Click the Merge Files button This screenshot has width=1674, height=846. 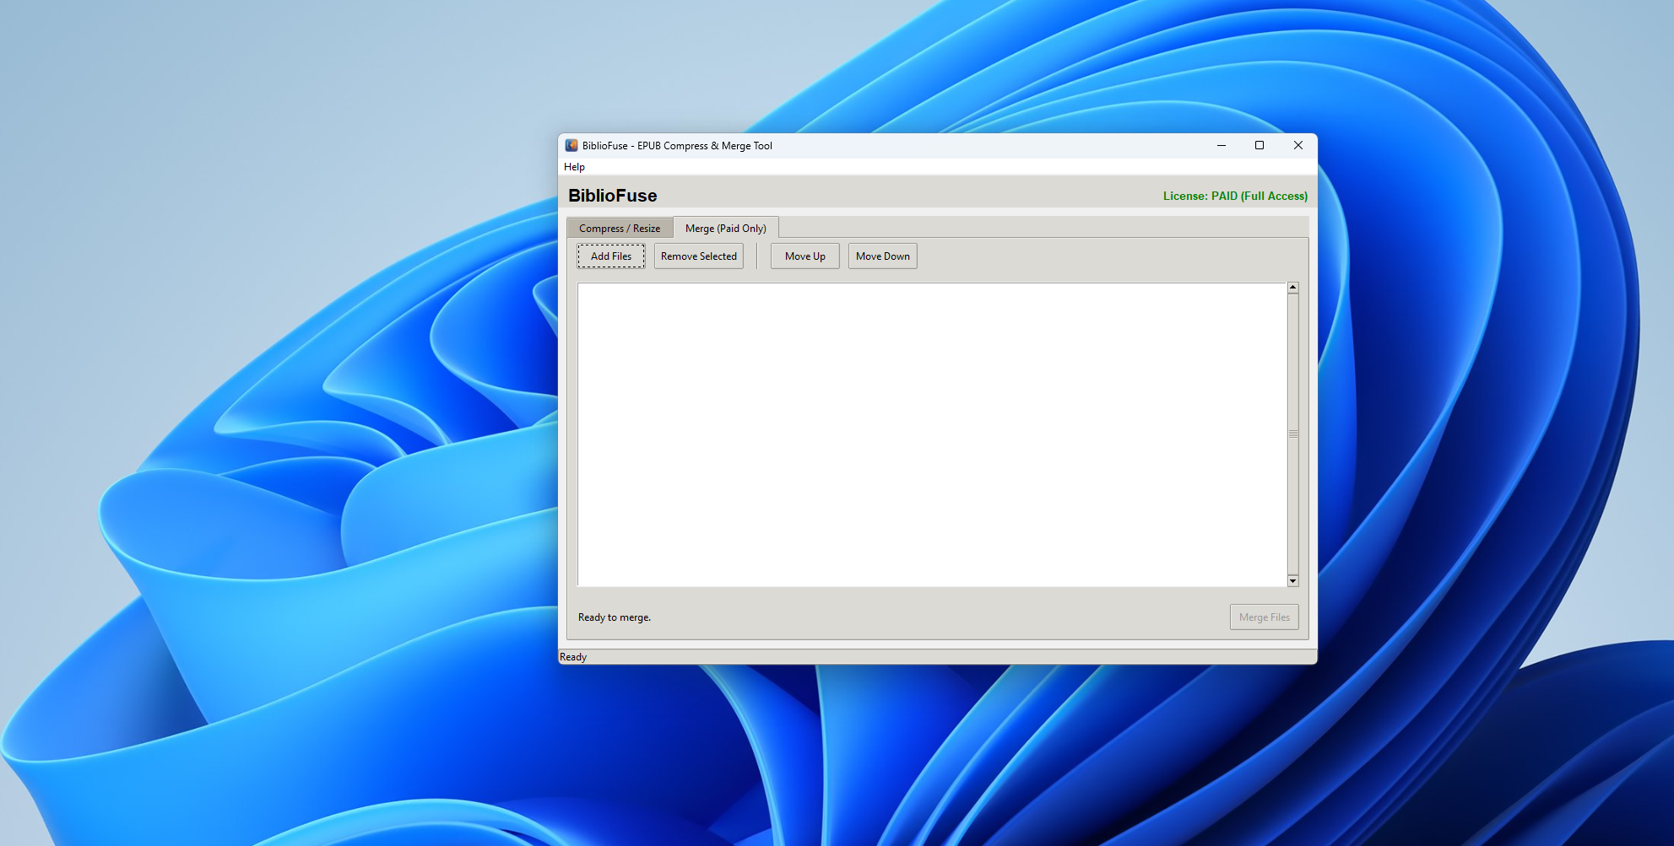[1264, 617]
